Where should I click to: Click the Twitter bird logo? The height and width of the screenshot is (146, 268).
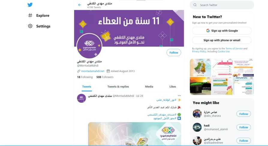click(x=30, y=5)
